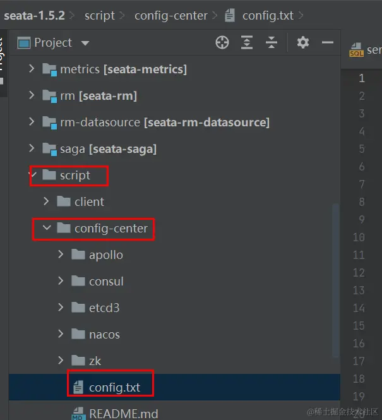Screen dimensions: 382x420
Task: Click the SQL file icon on editor tab
Action: 356,50
